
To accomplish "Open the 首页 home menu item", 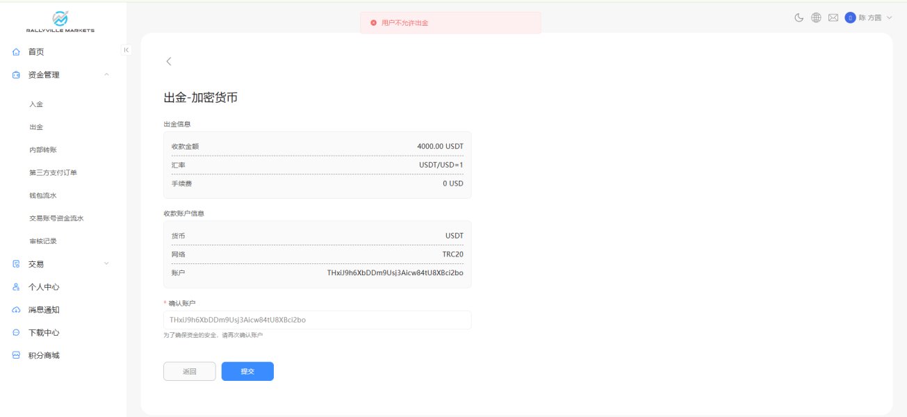I will pyautogui.click(x=36, y=52).
